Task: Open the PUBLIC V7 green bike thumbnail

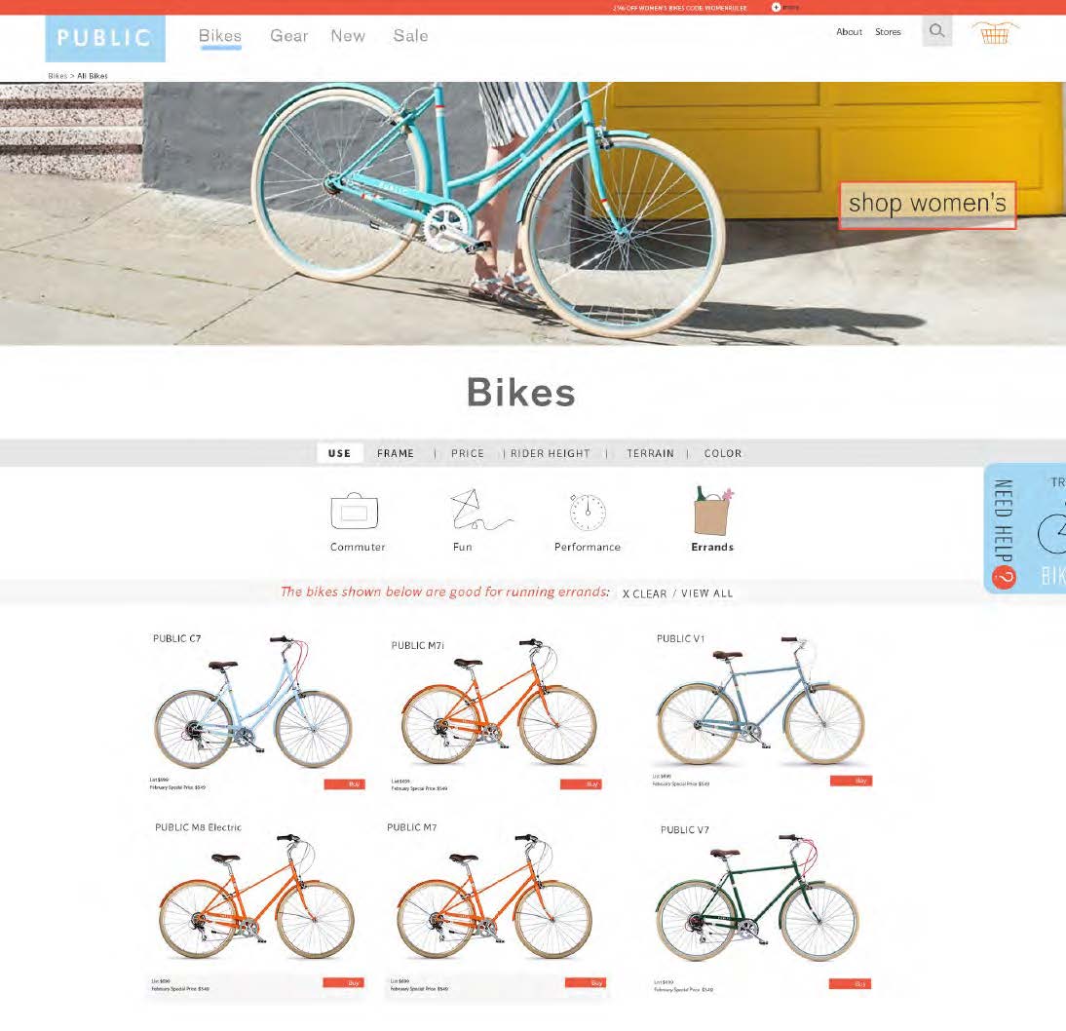Action: tap(758, 897)
